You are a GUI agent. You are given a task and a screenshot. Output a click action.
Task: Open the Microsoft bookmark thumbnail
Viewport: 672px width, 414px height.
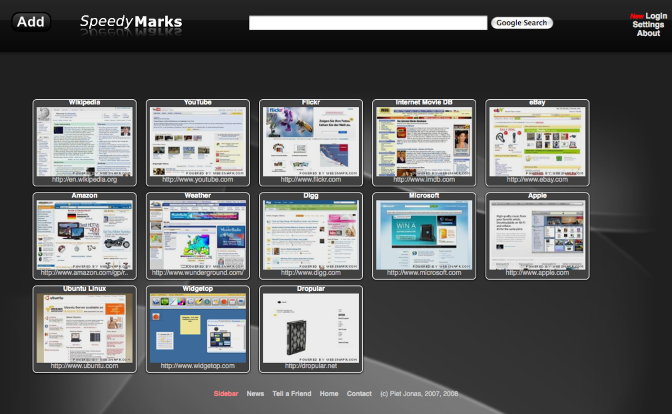pos(424,235)
